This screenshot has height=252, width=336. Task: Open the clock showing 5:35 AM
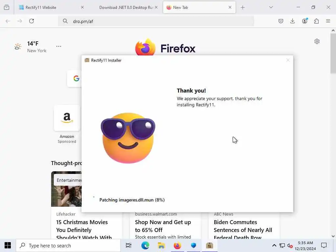(x=305, y=245)
